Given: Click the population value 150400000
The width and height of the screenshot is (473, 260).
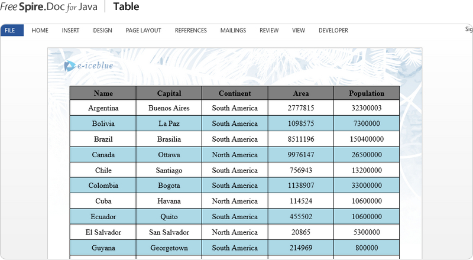Looking at the screenshot, I should coord(367,139).
